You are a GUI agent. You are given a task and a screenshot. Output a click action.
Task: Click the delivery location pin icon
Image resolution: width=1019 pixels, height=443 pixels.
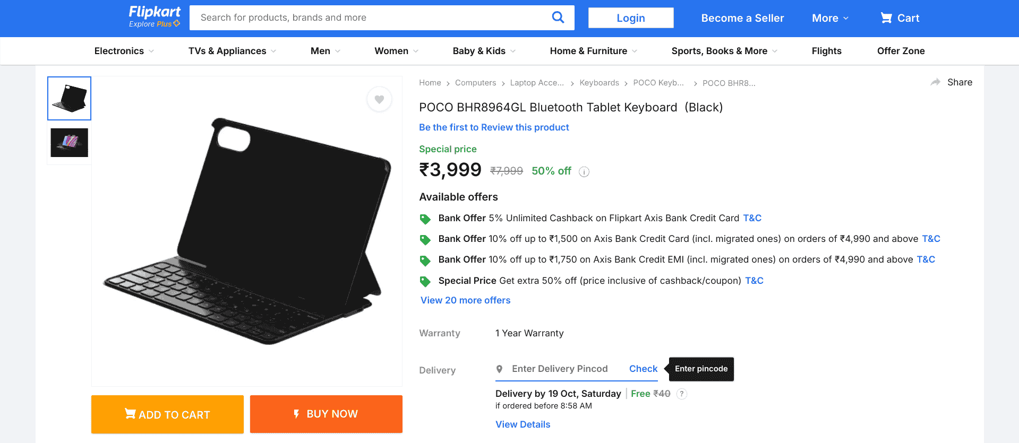(499, 369)
